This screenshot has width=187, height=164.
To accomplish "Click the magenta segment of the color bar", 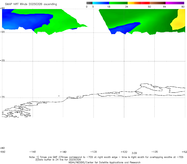I will tap(175, 3).
